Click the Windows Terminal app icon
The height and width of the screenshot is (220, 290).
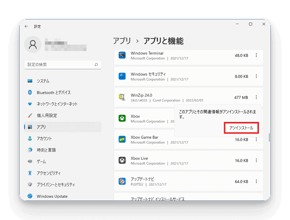(122, 55)
